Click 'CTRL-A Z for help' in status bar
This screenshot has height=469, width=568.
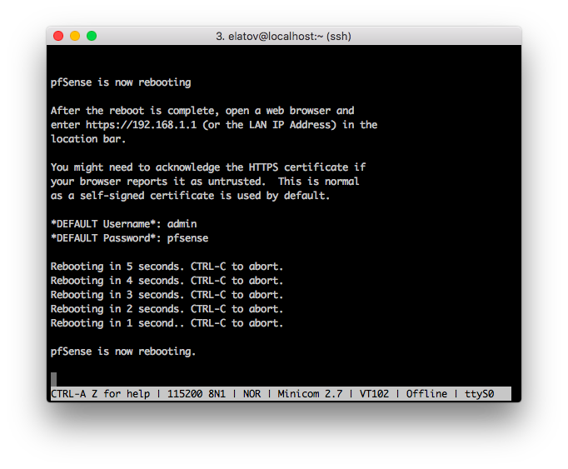100,394
